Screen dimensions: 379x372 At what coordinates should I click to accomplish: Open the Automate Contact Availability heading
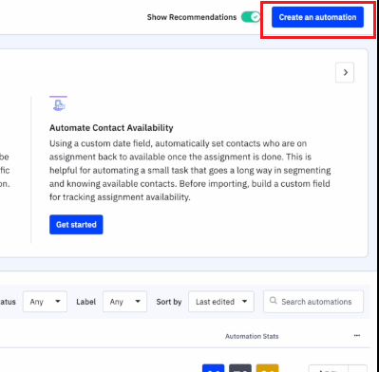click(111, 128)
